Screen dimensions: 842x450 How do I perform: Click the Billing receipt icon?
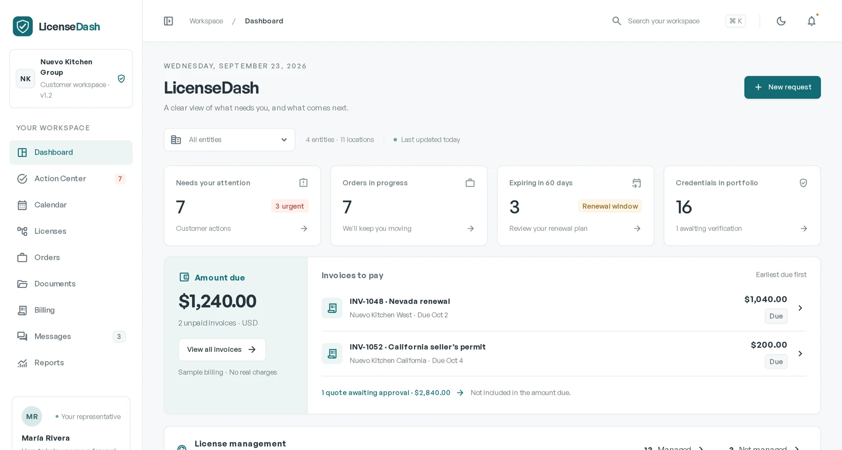[22, 310]
